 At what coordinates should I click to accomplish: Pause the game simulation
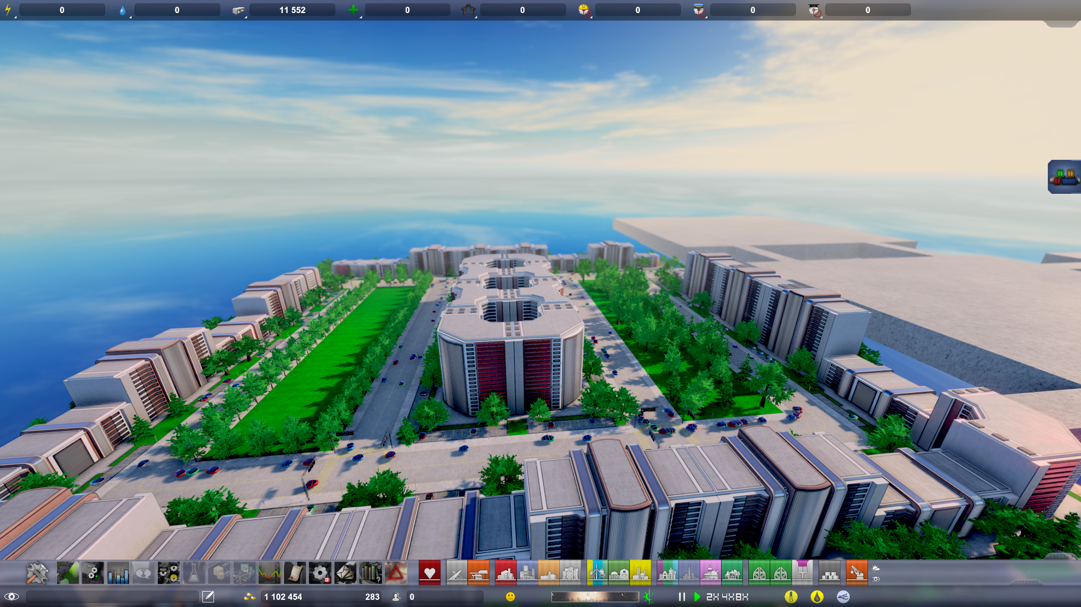682,597
